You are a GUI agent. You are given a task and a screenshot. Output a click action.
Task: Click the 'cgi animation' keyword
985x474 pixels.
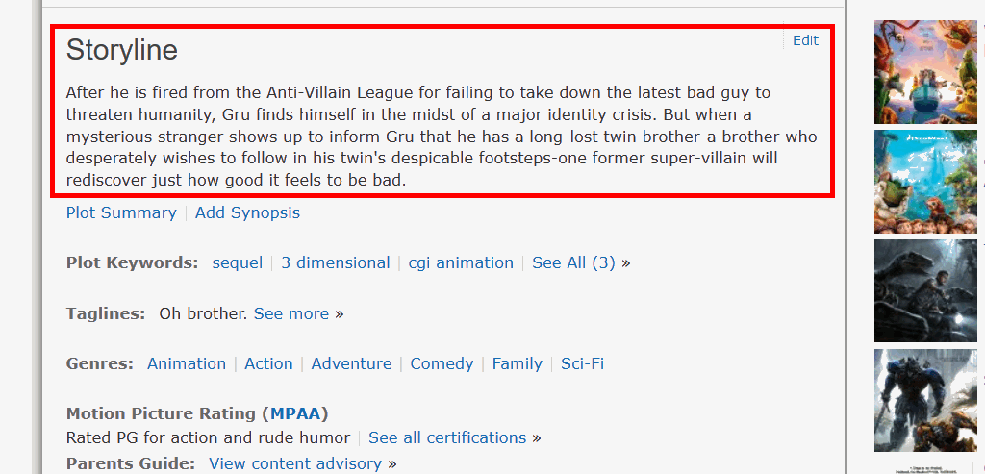click(461, 262)
